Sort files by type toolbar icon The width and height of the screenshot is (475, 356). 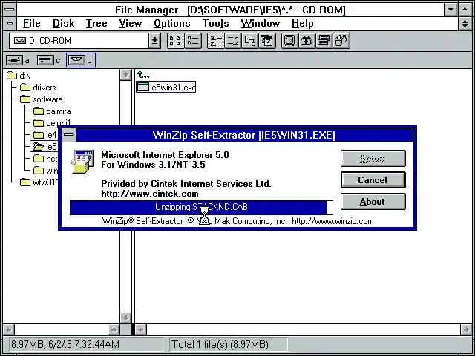[232, 41]
